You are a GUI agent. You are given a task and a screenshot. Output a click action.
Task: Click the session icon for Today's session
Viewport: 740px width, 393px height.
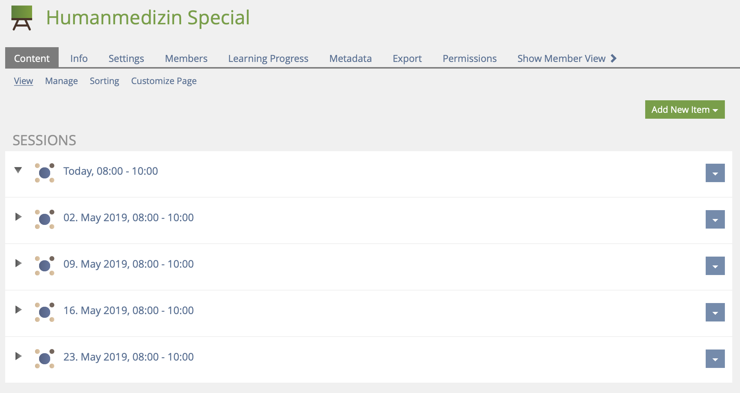[x=45, y=173]
